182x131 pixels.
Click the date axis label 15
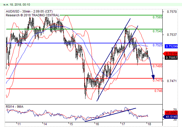point(71,124)
